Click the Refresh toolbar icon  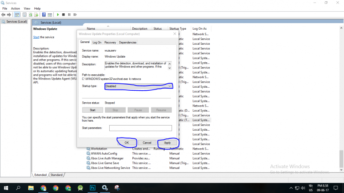[x=31, y=15]
